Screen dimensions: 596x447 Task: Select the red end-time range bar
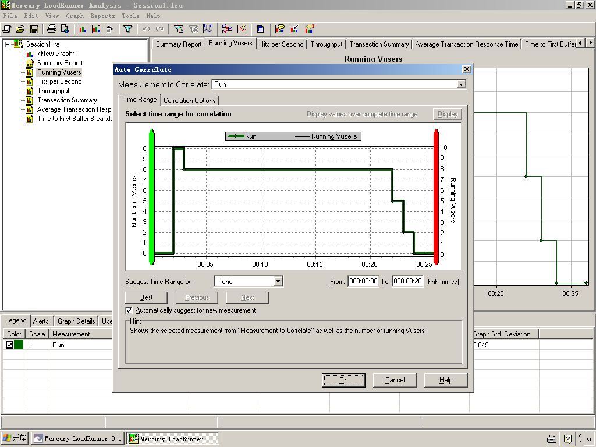437,197
